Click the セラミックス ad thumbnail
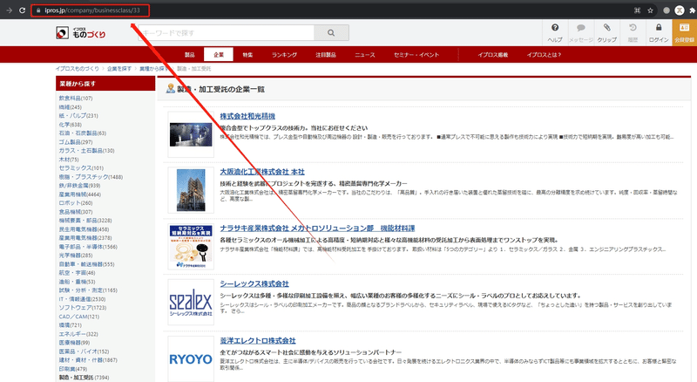 (x=191, y=247)
